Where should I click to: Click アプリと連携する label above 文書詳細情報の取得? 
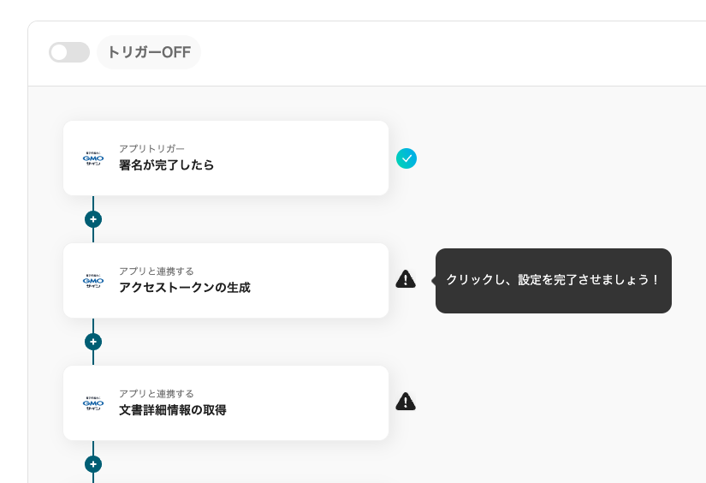tap(157, 394)
